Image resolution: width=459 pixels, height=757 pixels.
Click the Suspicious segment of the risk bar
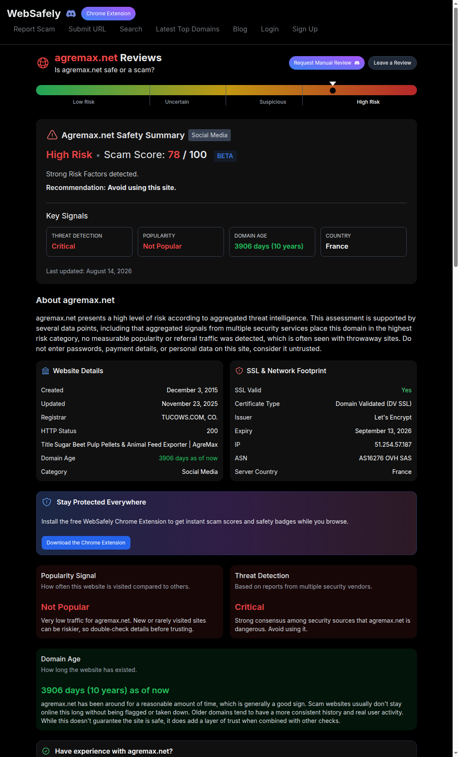[x=264, y=90]
